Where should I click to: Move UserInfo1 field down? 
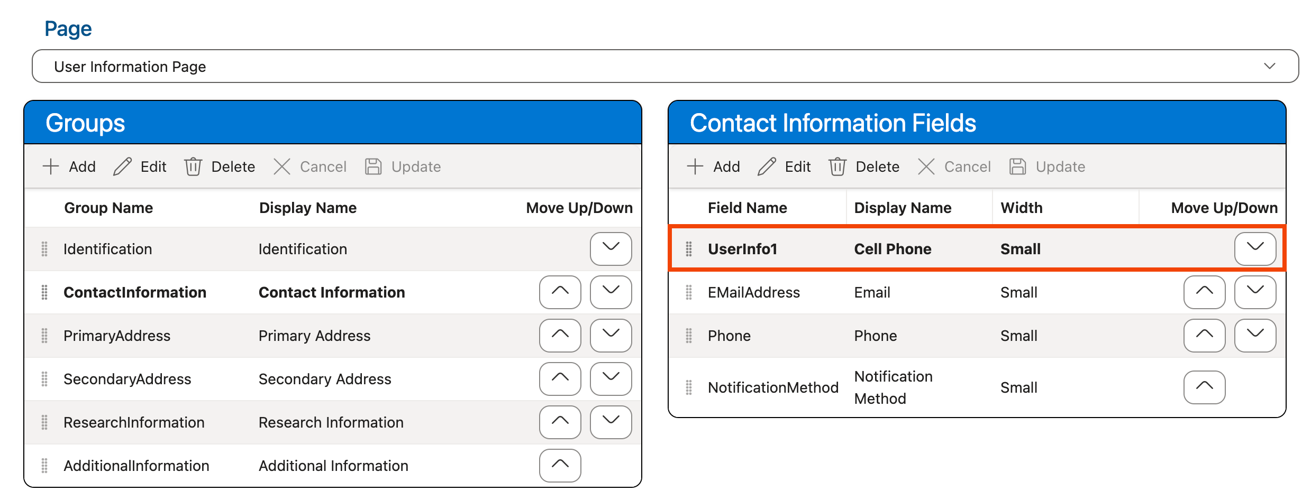1254,248
